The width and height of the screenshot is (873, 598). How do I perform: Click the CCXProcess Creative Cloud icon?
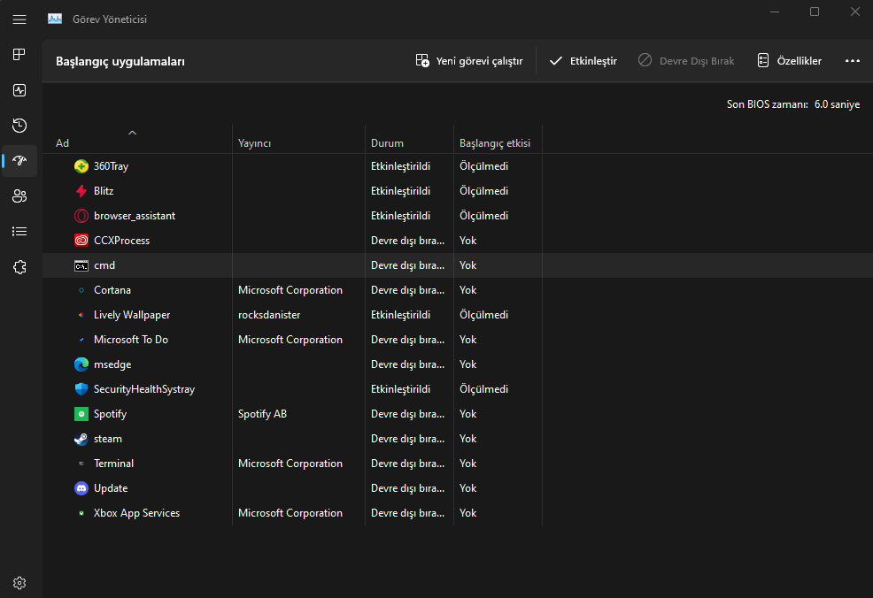coord(81,241)
